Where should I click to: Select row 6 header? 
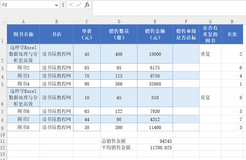3,98
